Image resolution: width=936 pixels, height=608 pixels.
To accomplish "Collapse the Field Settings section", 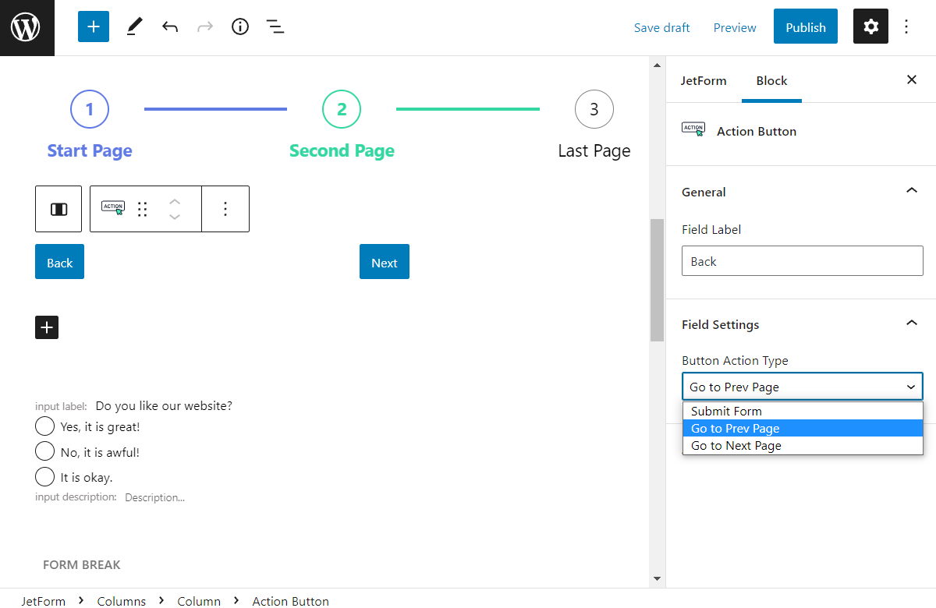I will point(911,323).
